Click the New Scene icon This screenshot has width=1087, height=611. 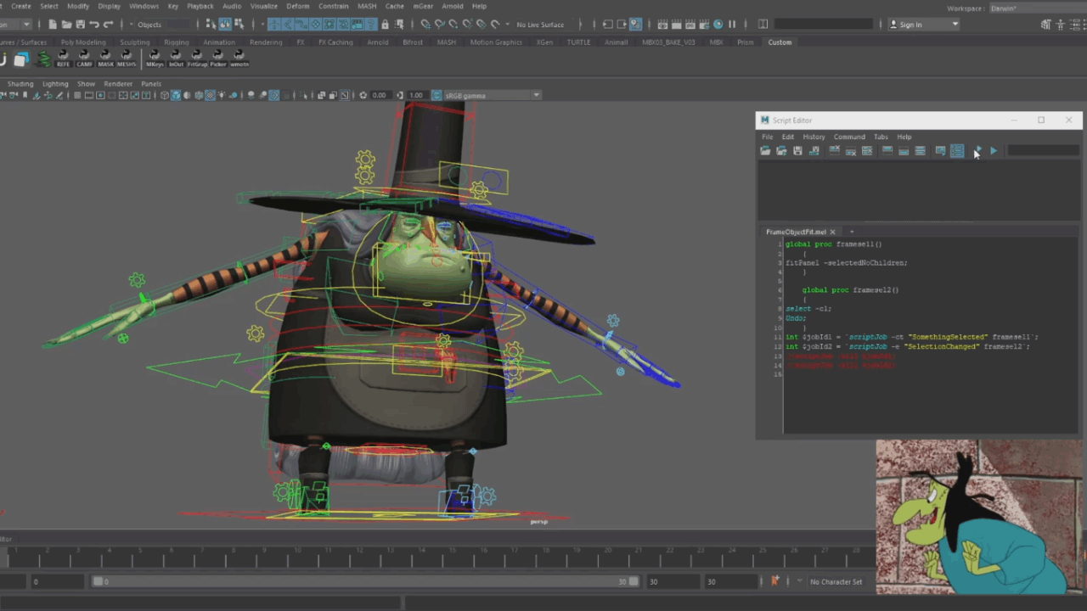(53, 25)
